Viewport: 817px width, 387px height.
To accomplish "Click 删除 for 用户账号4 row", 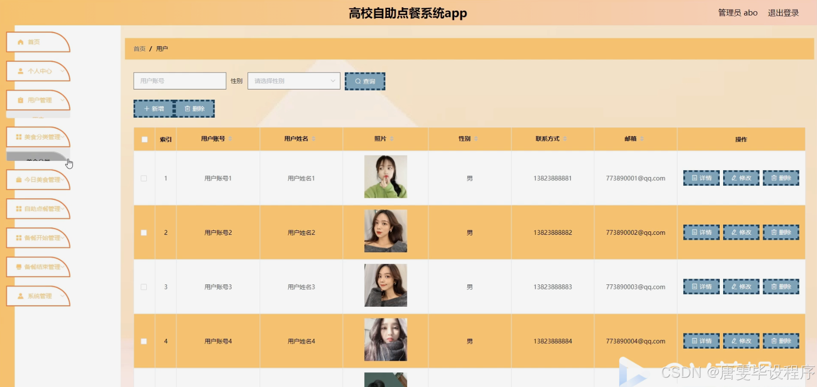I will tap(781, 341).
